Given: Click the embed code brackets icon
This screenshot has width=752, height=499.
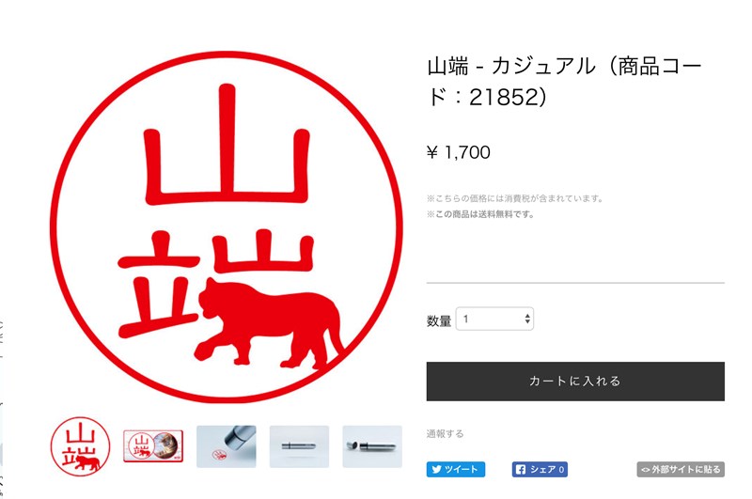Looking at the screenshot, I should coord(646,470).
